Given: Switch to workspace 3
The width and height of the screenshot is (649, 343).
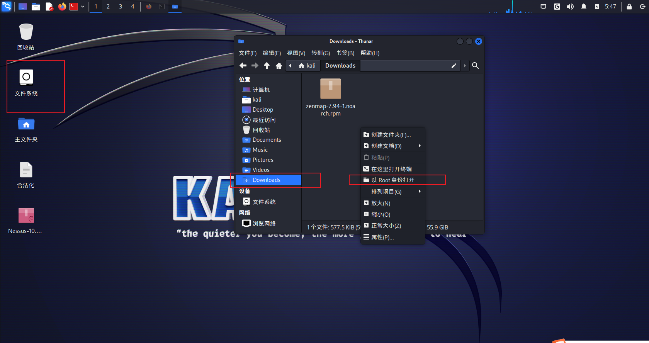Looking at the screenshot, I should pos(121,7).
